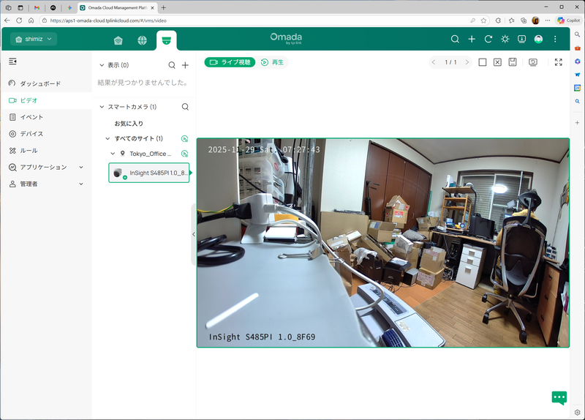Collapse the camera list panel handle
This screenshot has width=585, height=420.
click(x=193, y=234)
